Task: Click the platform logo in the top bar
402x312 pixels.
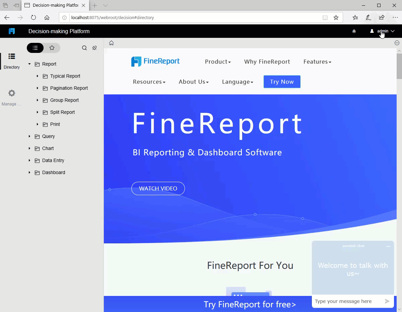Action: click(12, 31)
